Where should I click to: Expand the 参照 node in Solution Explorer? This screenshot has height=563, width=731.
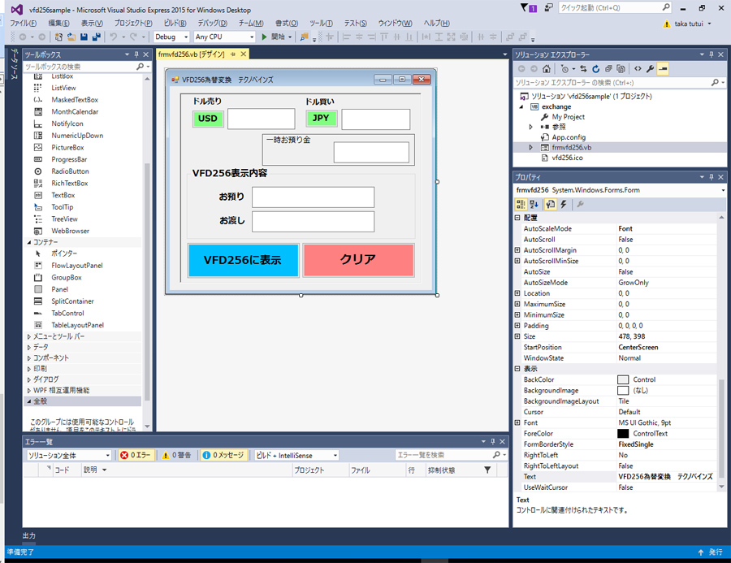coord(531,127)
